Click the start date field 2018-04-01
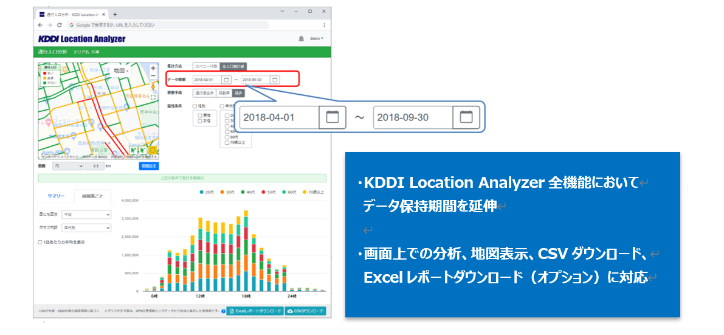Image resolution: width=724 pixels, height=335 pixels. [208, 80]
